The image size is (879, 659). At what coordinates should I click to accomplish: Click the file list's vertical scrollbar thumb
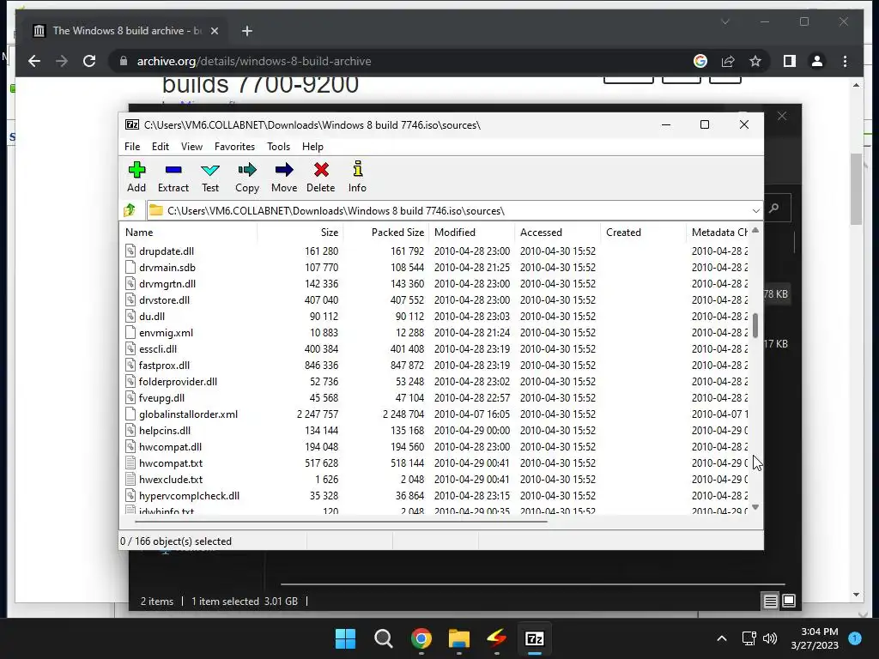tap(755, 325)
